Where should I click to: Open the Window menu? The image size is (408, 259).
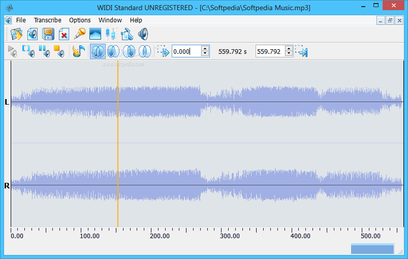click(x=110, y=20)
